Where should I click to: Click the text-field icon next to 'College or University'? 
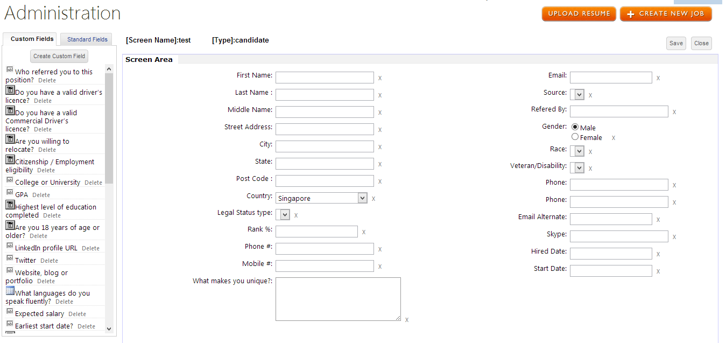pyautogui.click(x=10, y=180)
